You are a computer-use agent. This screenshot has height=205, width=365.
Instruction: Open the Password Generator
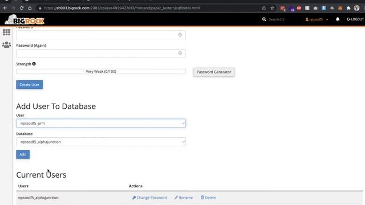click(214, 72)
